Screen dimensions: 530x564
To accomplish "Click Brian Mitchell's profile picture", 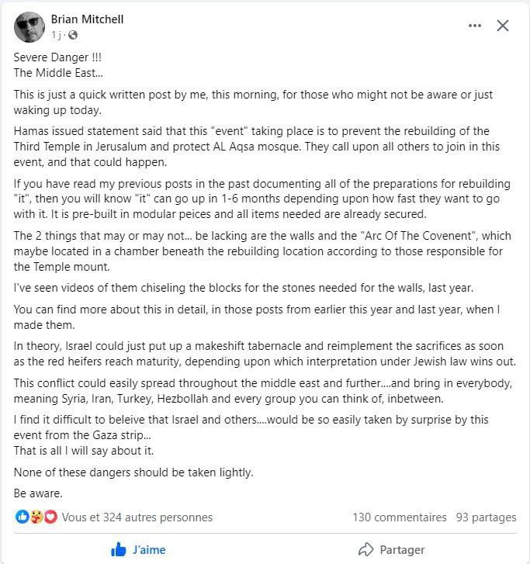I will pyautogui.click(x=29, y=26).
